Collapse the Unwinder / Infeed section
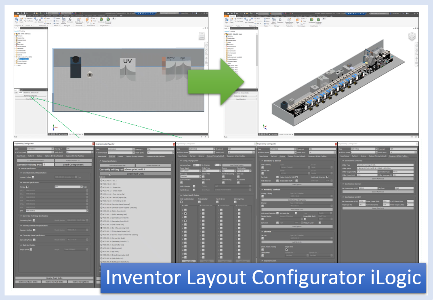433x300 pixels. pos(262,161)
